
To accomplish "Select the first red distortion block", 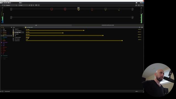I will 52,9.
